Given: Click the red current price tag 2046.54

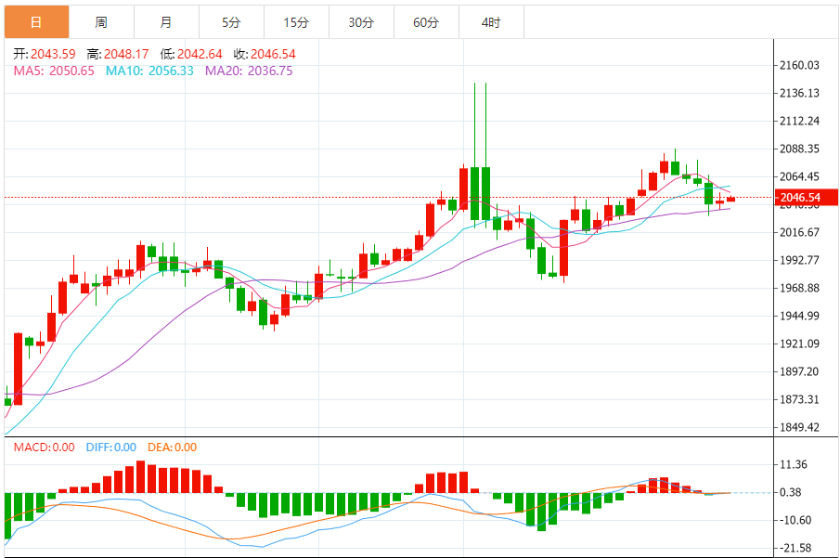Looking at the screenshot, I should click(807, 197).
